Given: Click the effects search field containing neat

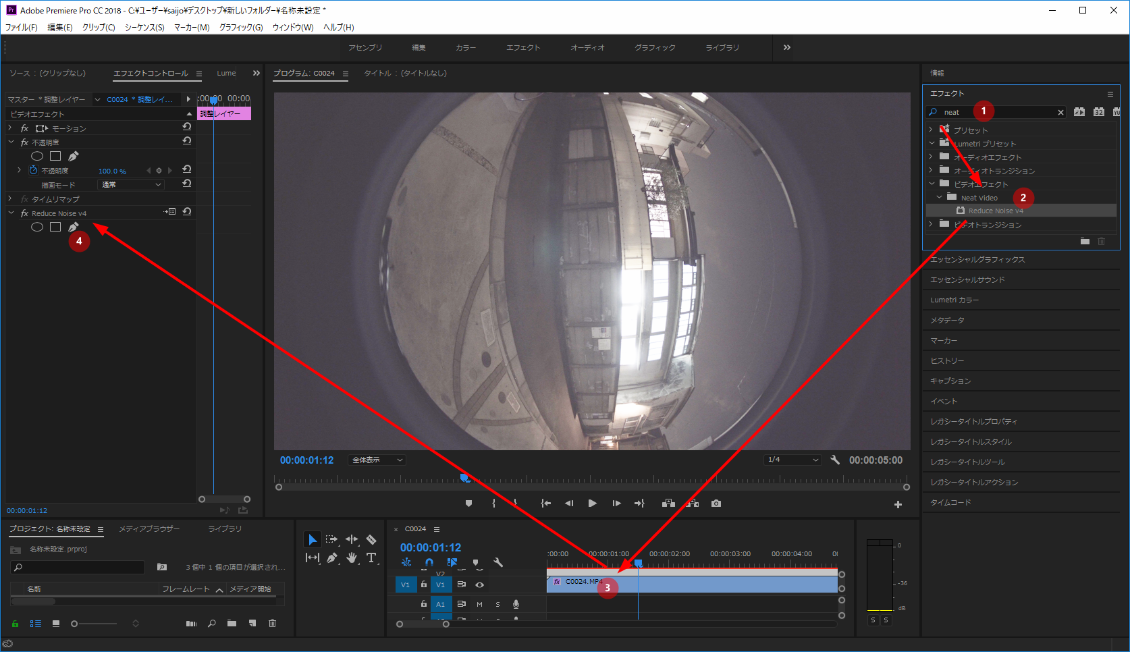Looking at the screenshot, I should click(996, 112).
